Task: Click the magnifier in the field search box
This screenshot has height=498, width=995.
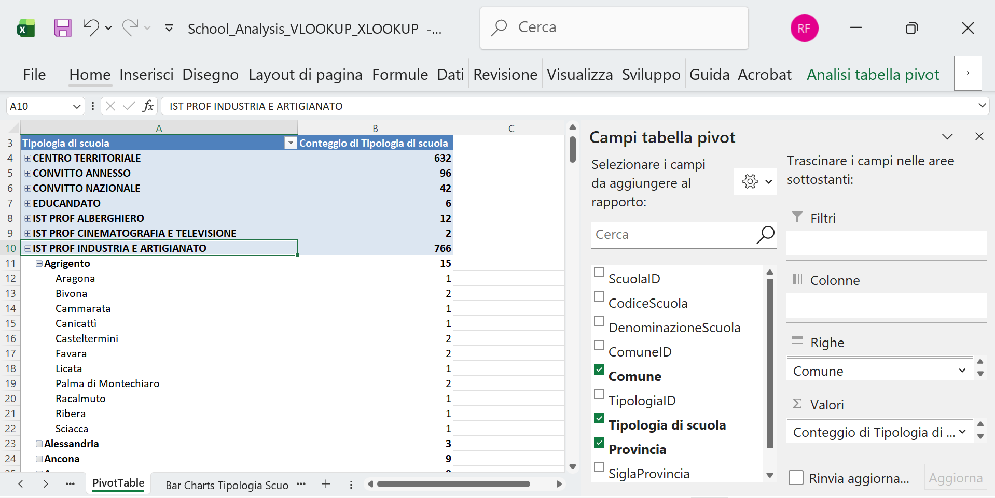Action: click(x=764, y=235)
